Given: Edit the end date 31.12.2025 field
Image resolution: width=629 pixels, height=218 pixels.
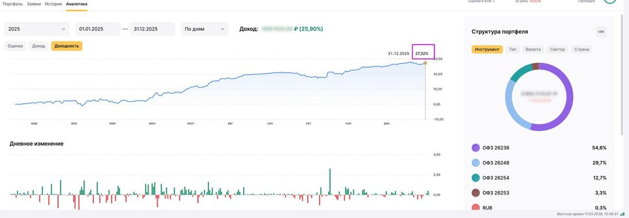Looking at the screenshot, I should pos(153,29).
